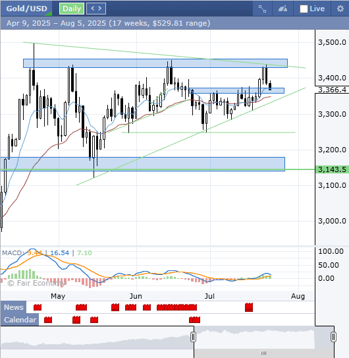This screenshot has width=349, height=358.
Task: Click the News marker before May
Action: [x=38, y=307]
